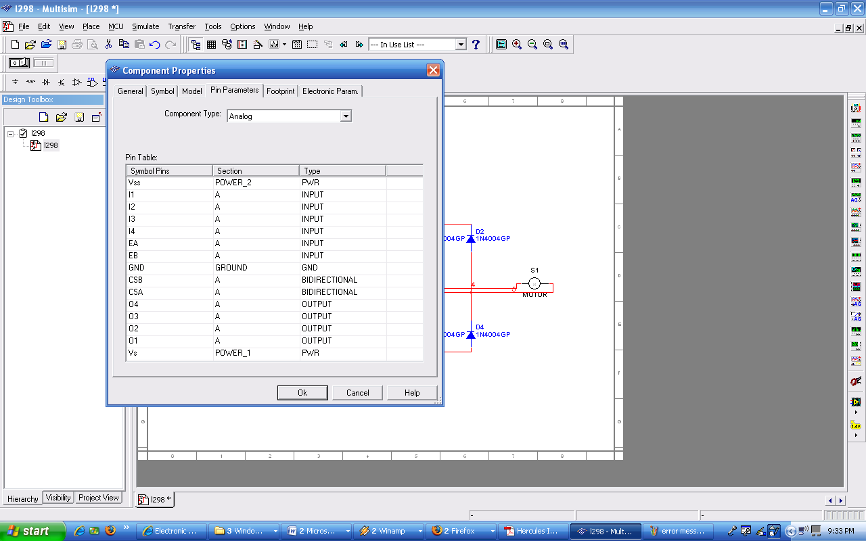Screen dimensions: 866x541
Task: Place a Source component icon
Action: pyautogui.click(x=16, y=82)
